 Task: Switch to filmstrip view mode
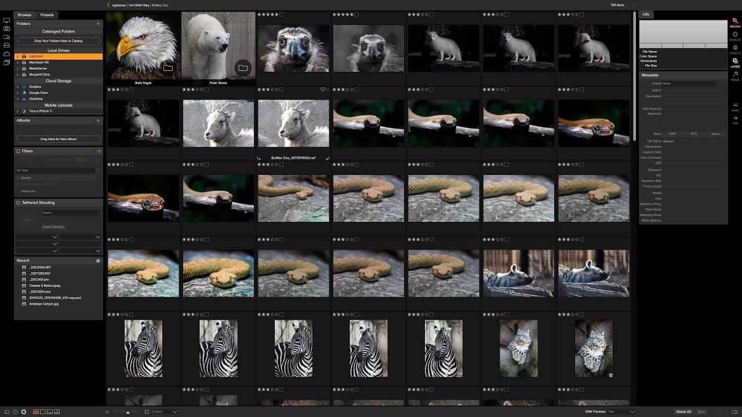click(x=50, y=411)
